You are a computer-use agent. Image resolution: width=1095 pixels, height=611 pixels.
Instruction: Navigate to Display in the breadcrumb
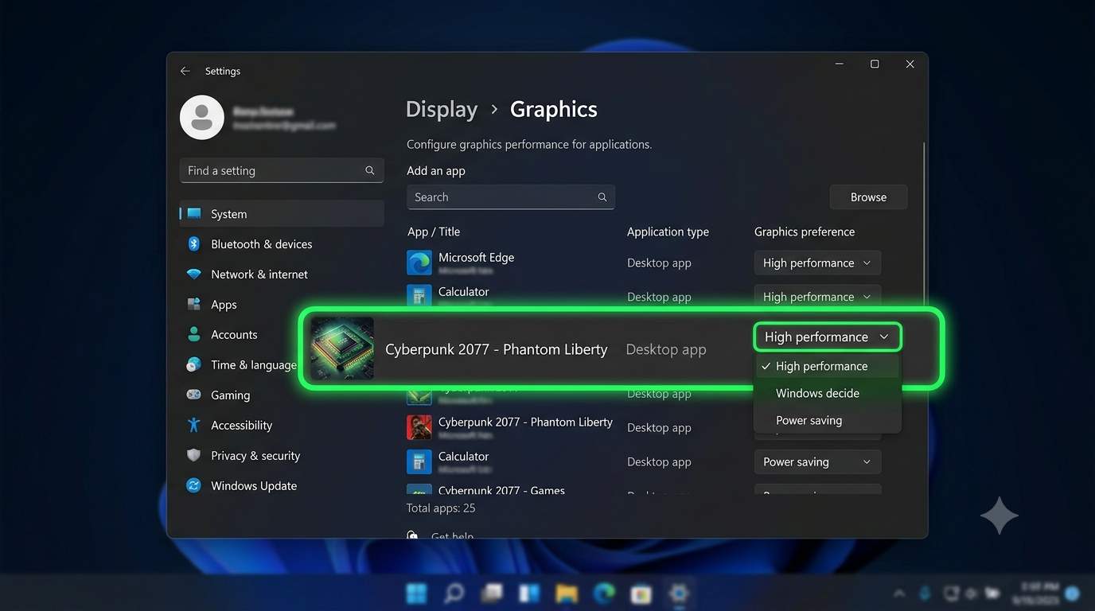(x=442, y=109)
